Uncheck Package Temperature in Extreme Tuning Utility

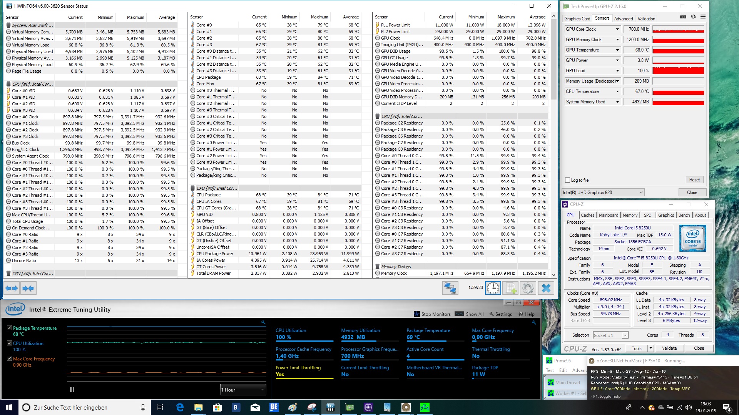pos(10,328)
